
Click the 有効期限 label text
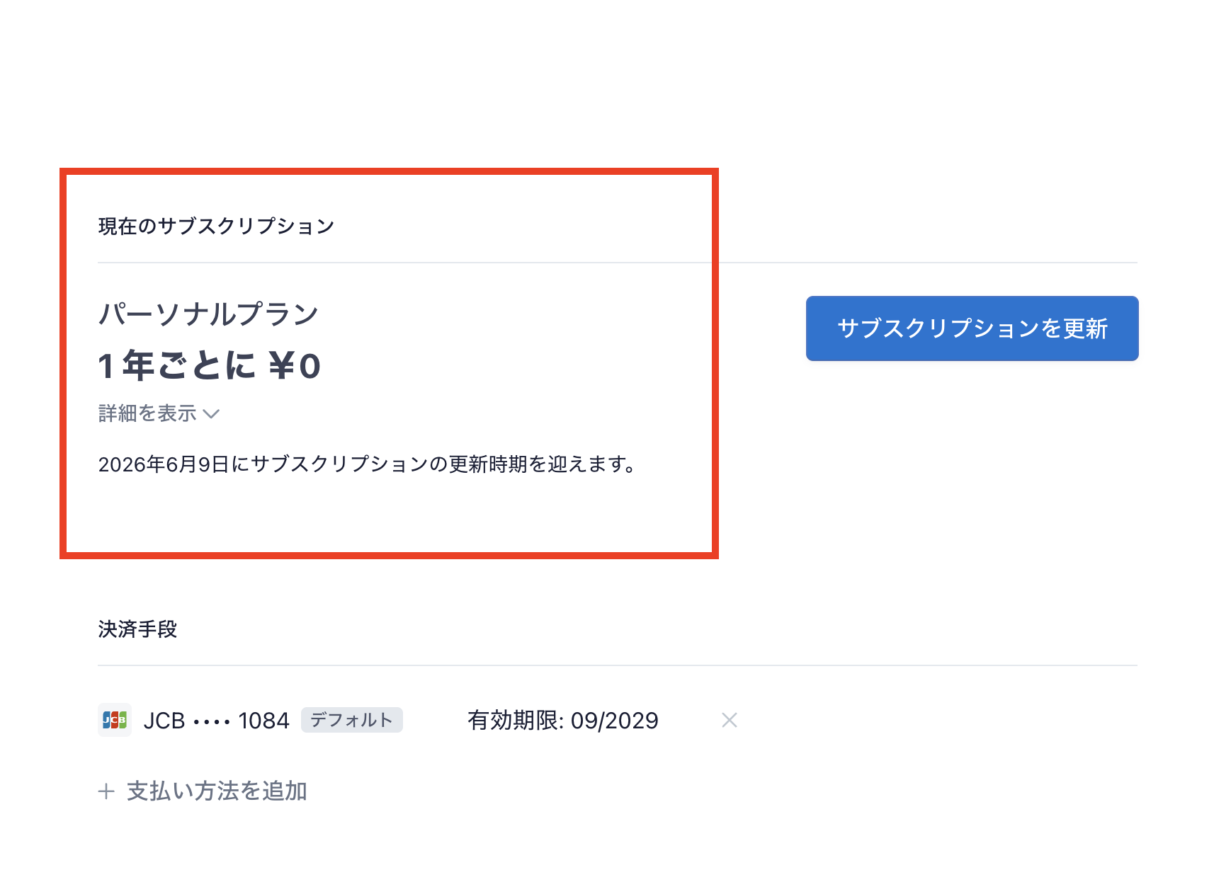click(x=513, y=721)
